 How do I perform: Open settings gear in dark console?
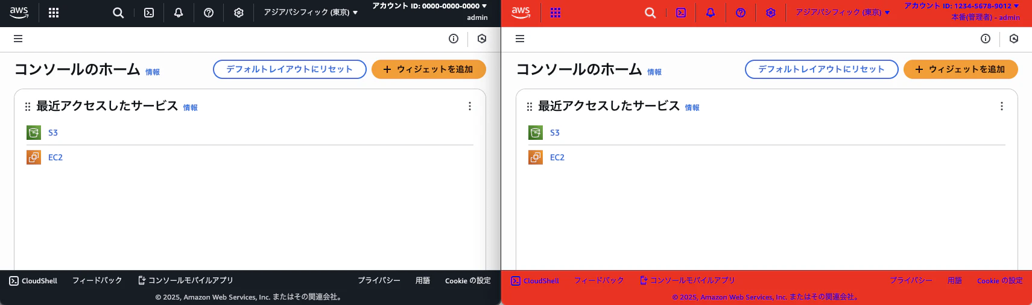[239, 13]
